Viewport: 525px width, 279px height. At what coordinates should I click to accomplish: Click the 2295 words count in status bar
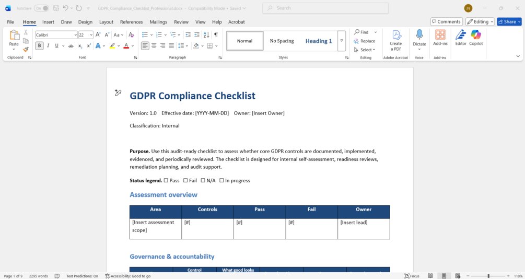(x=39, y=276)
